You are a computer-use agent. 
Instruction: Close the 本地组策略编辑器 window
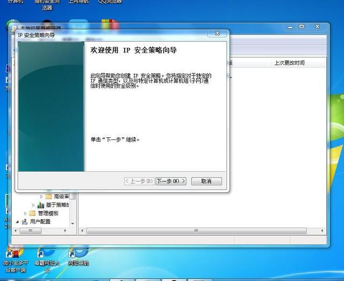click(x=317, y=26)
